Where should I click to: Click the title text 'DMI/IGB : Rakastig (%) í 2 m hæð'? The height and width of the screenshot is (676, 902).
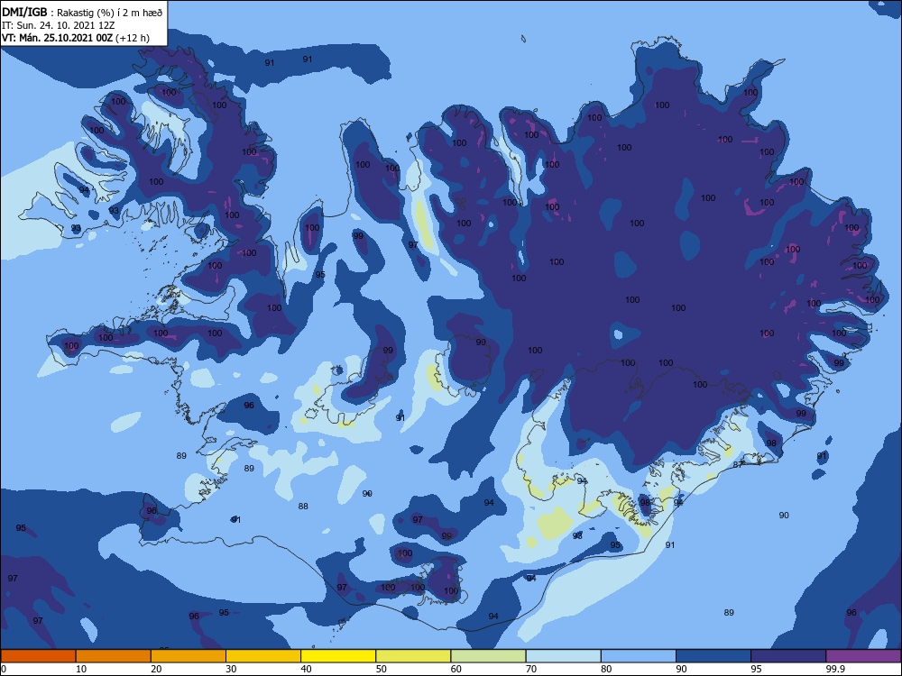point(82,13)
